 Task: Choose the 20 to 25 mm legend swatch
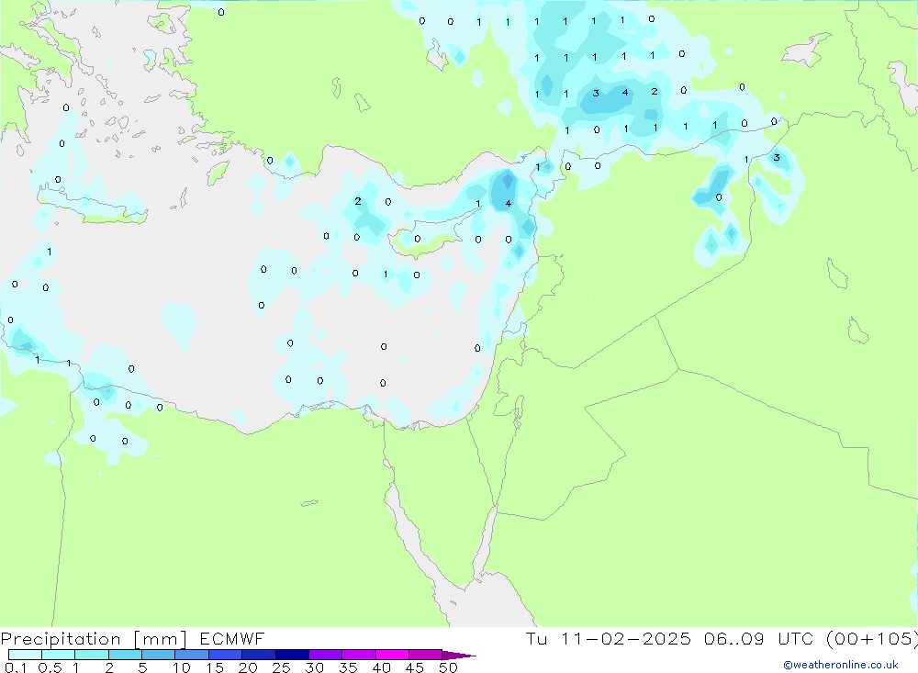pyautogui.click(x=259, y=655)
